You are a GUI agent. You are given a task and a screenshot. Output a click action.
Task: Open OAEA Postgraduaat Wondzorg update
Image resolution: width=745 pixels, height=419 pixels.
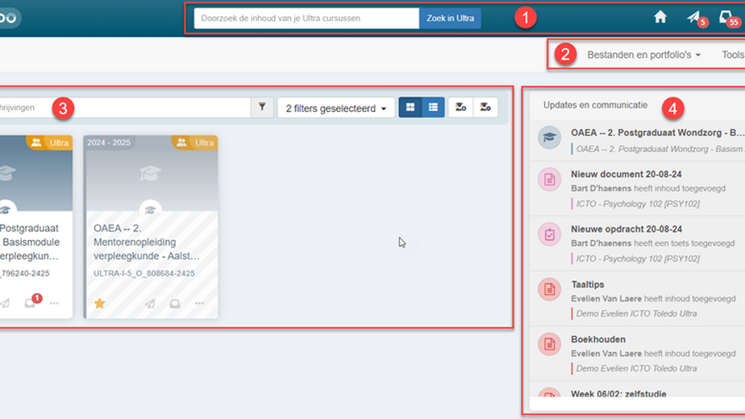click(658, 133)
